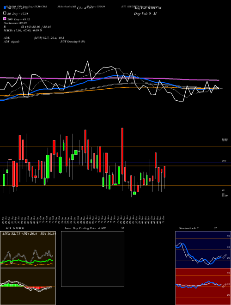Click the magenta 200 Day legend swatch
This screenshot has height=305, width=231.
coord(5,18)
